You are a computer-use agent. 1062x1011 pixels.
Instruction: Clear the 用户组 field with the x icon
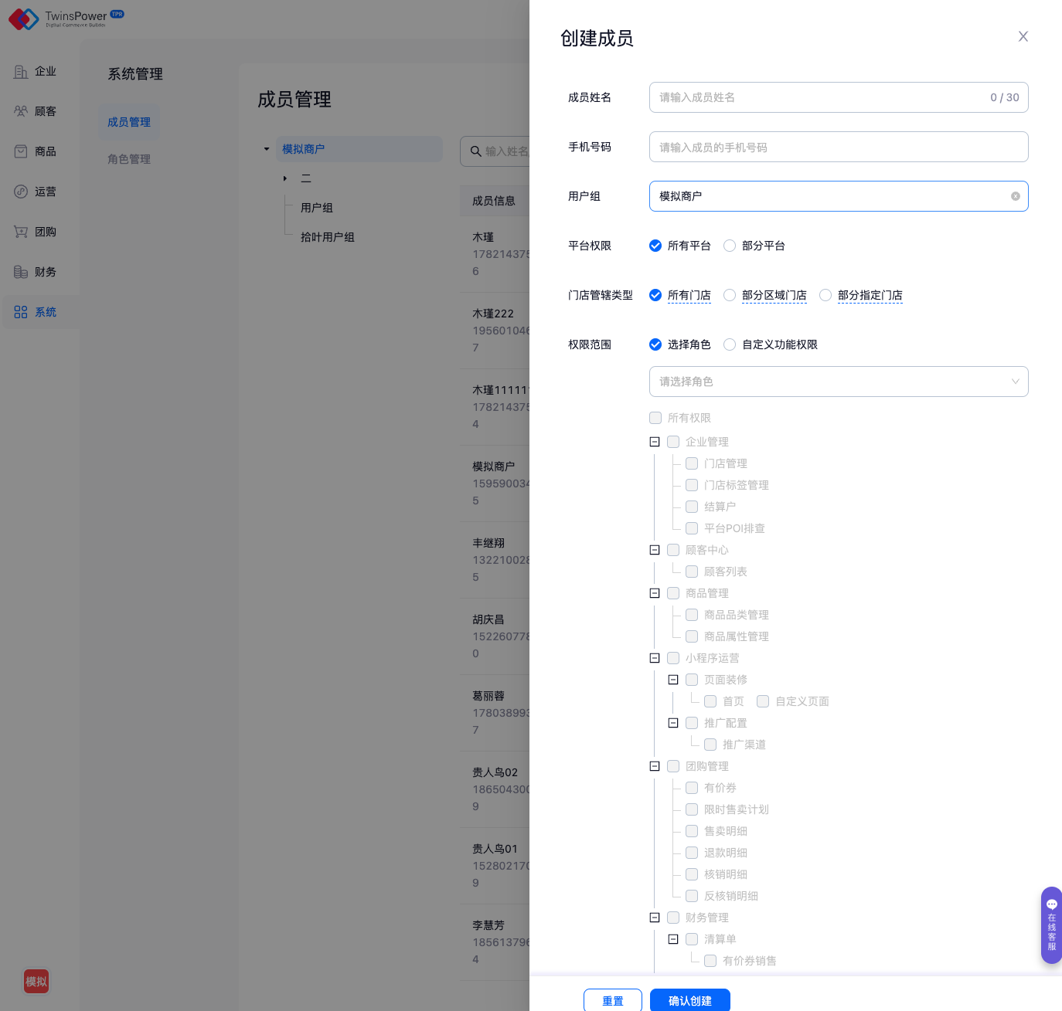[x=1015, y=196]
